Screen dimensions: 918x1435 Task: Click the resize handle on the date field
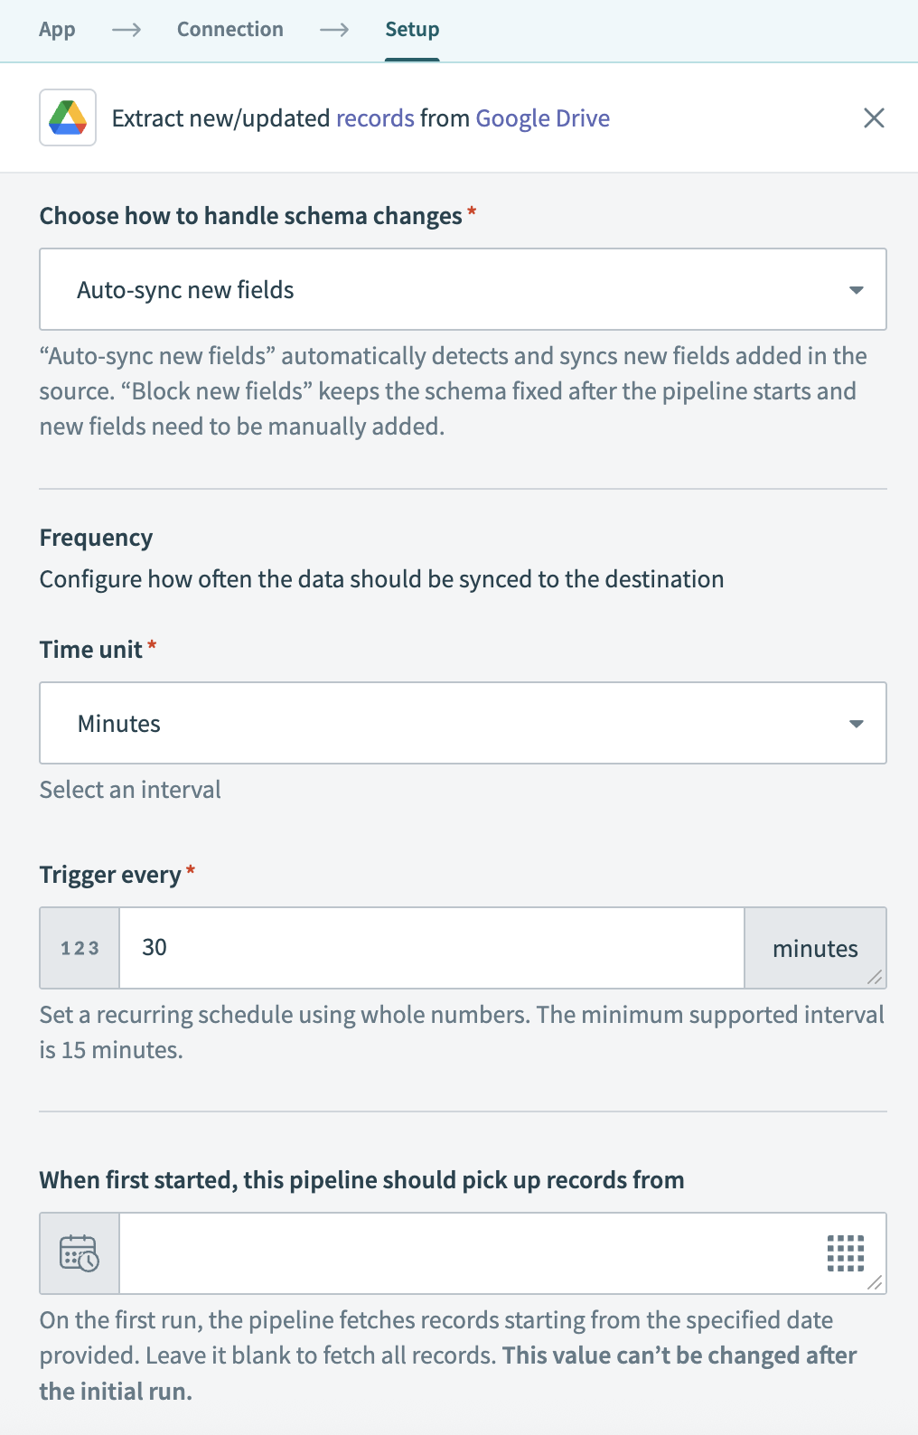(x=876, y=1284)
